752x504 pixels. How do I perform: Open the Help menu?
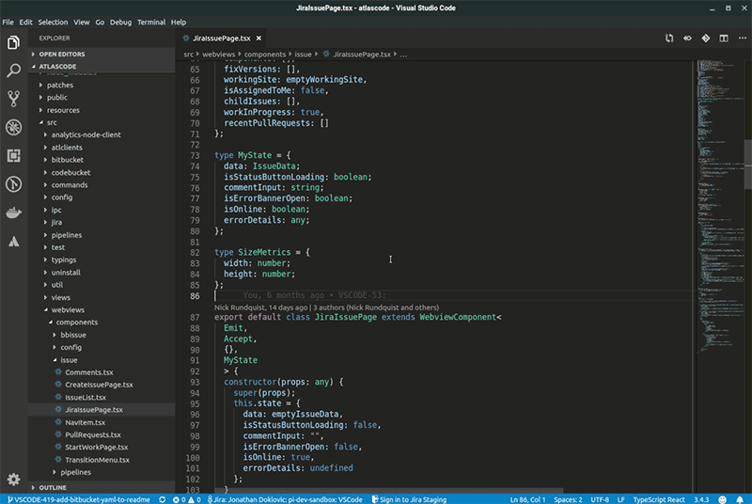[179, 22]
